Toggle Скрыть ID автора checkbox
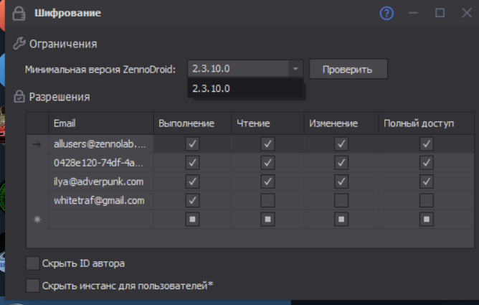The width and height of the screenshot is (479, 305). (x=32, y=263)
